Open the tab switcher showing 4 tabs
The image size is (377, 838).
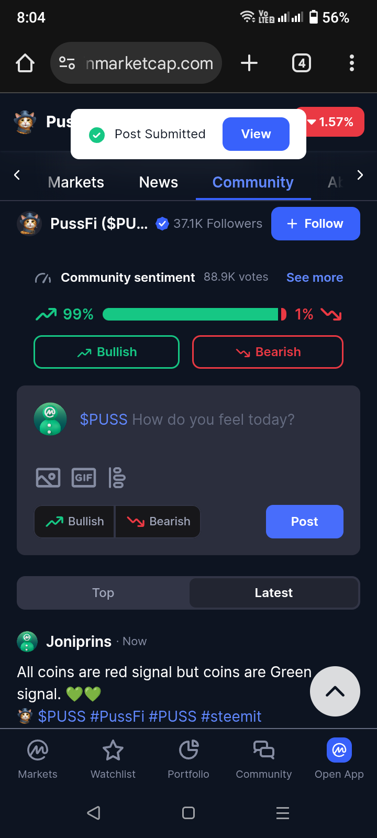coord(301,63)
